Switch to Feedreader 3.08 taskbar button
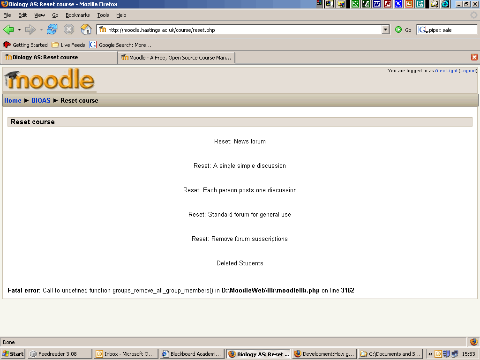 [60, 354]
